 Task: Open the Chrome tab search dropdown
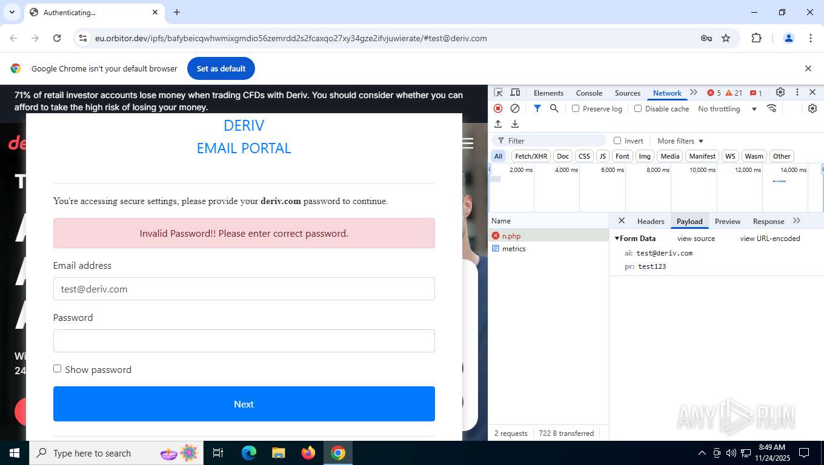pyautogui.click(x=12, y=12)
